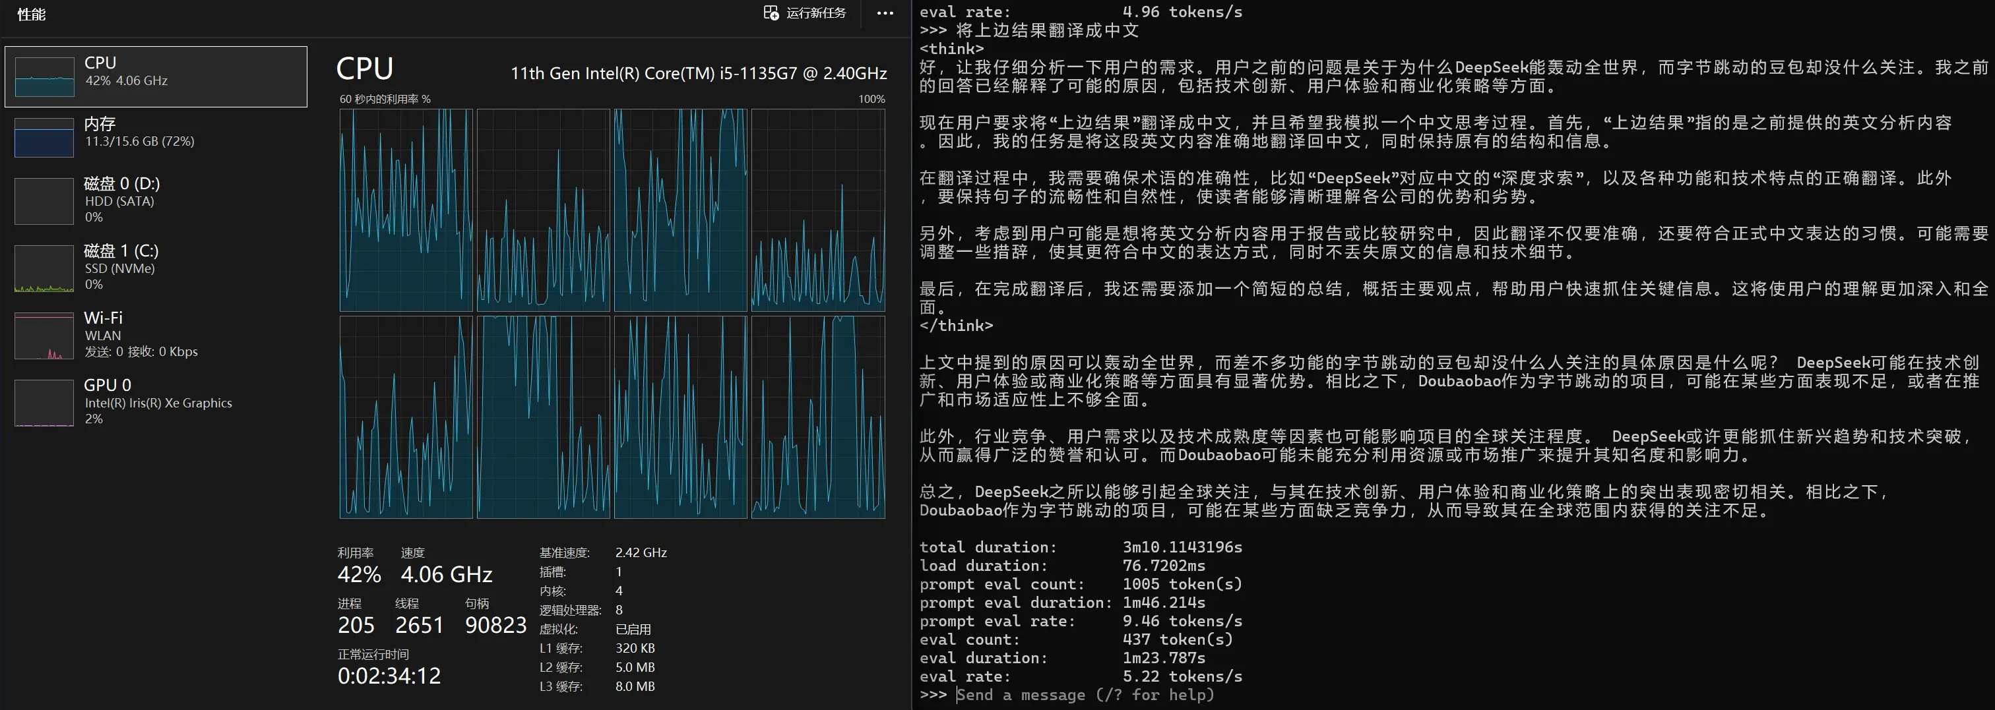The image size is (1995, 710).
Task: Open the 磁盘 0 (D:) HDD entry
Action: pyautogui.click(x=156, y=201)
